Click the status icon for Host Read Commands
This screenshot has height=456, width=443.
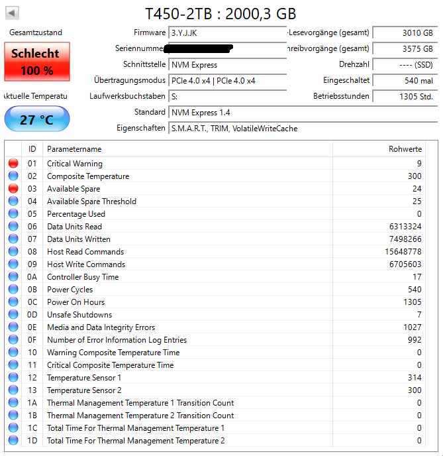click(x=13, y=252)
